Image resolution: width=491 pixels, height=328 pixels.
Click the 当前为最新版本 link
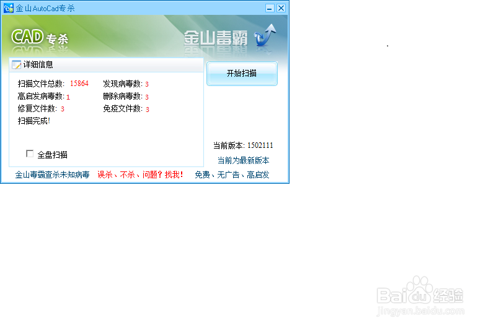(x=243, y=161)
